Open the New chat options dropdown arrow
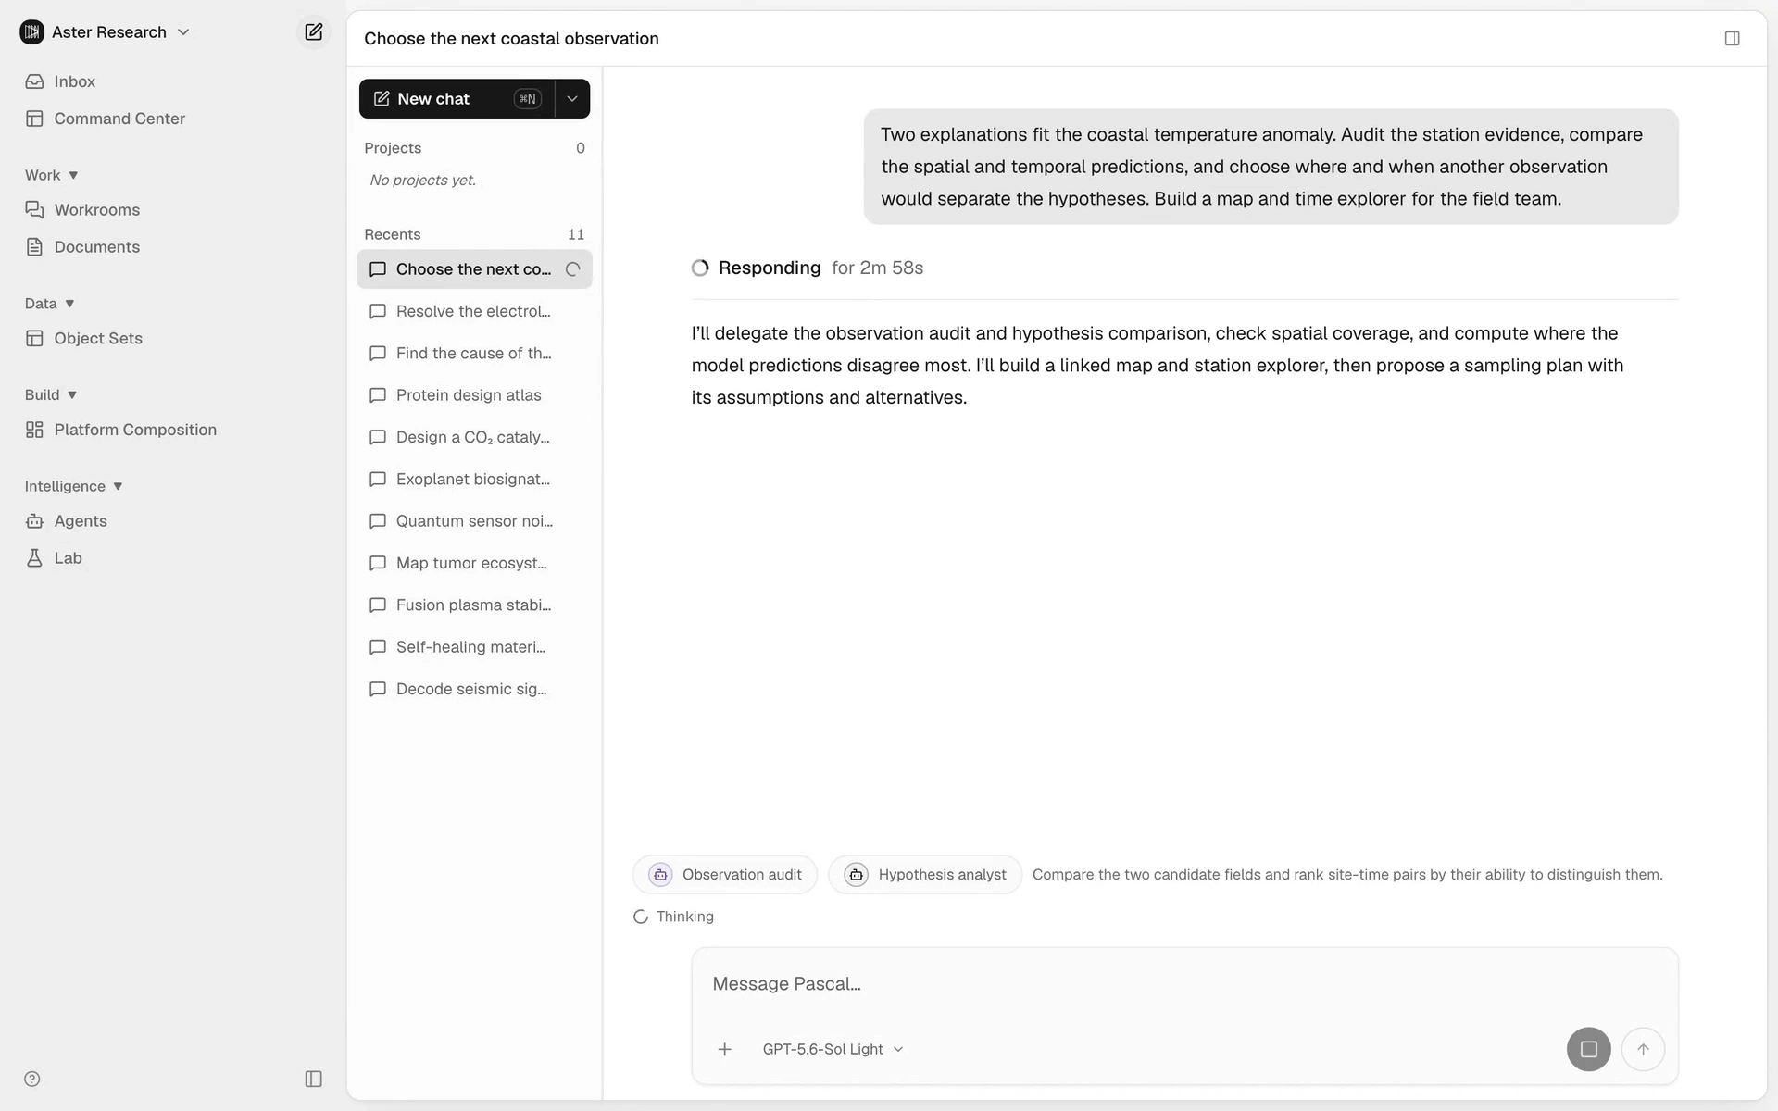 point(572,99)
